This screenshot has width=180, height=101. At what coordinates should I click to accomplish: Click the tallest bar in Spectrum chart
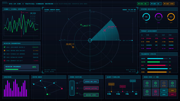15,88
